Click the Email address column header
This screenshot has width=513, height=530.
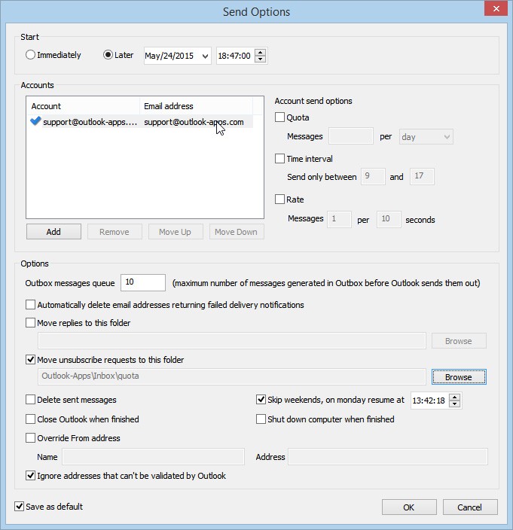(196, 106)
